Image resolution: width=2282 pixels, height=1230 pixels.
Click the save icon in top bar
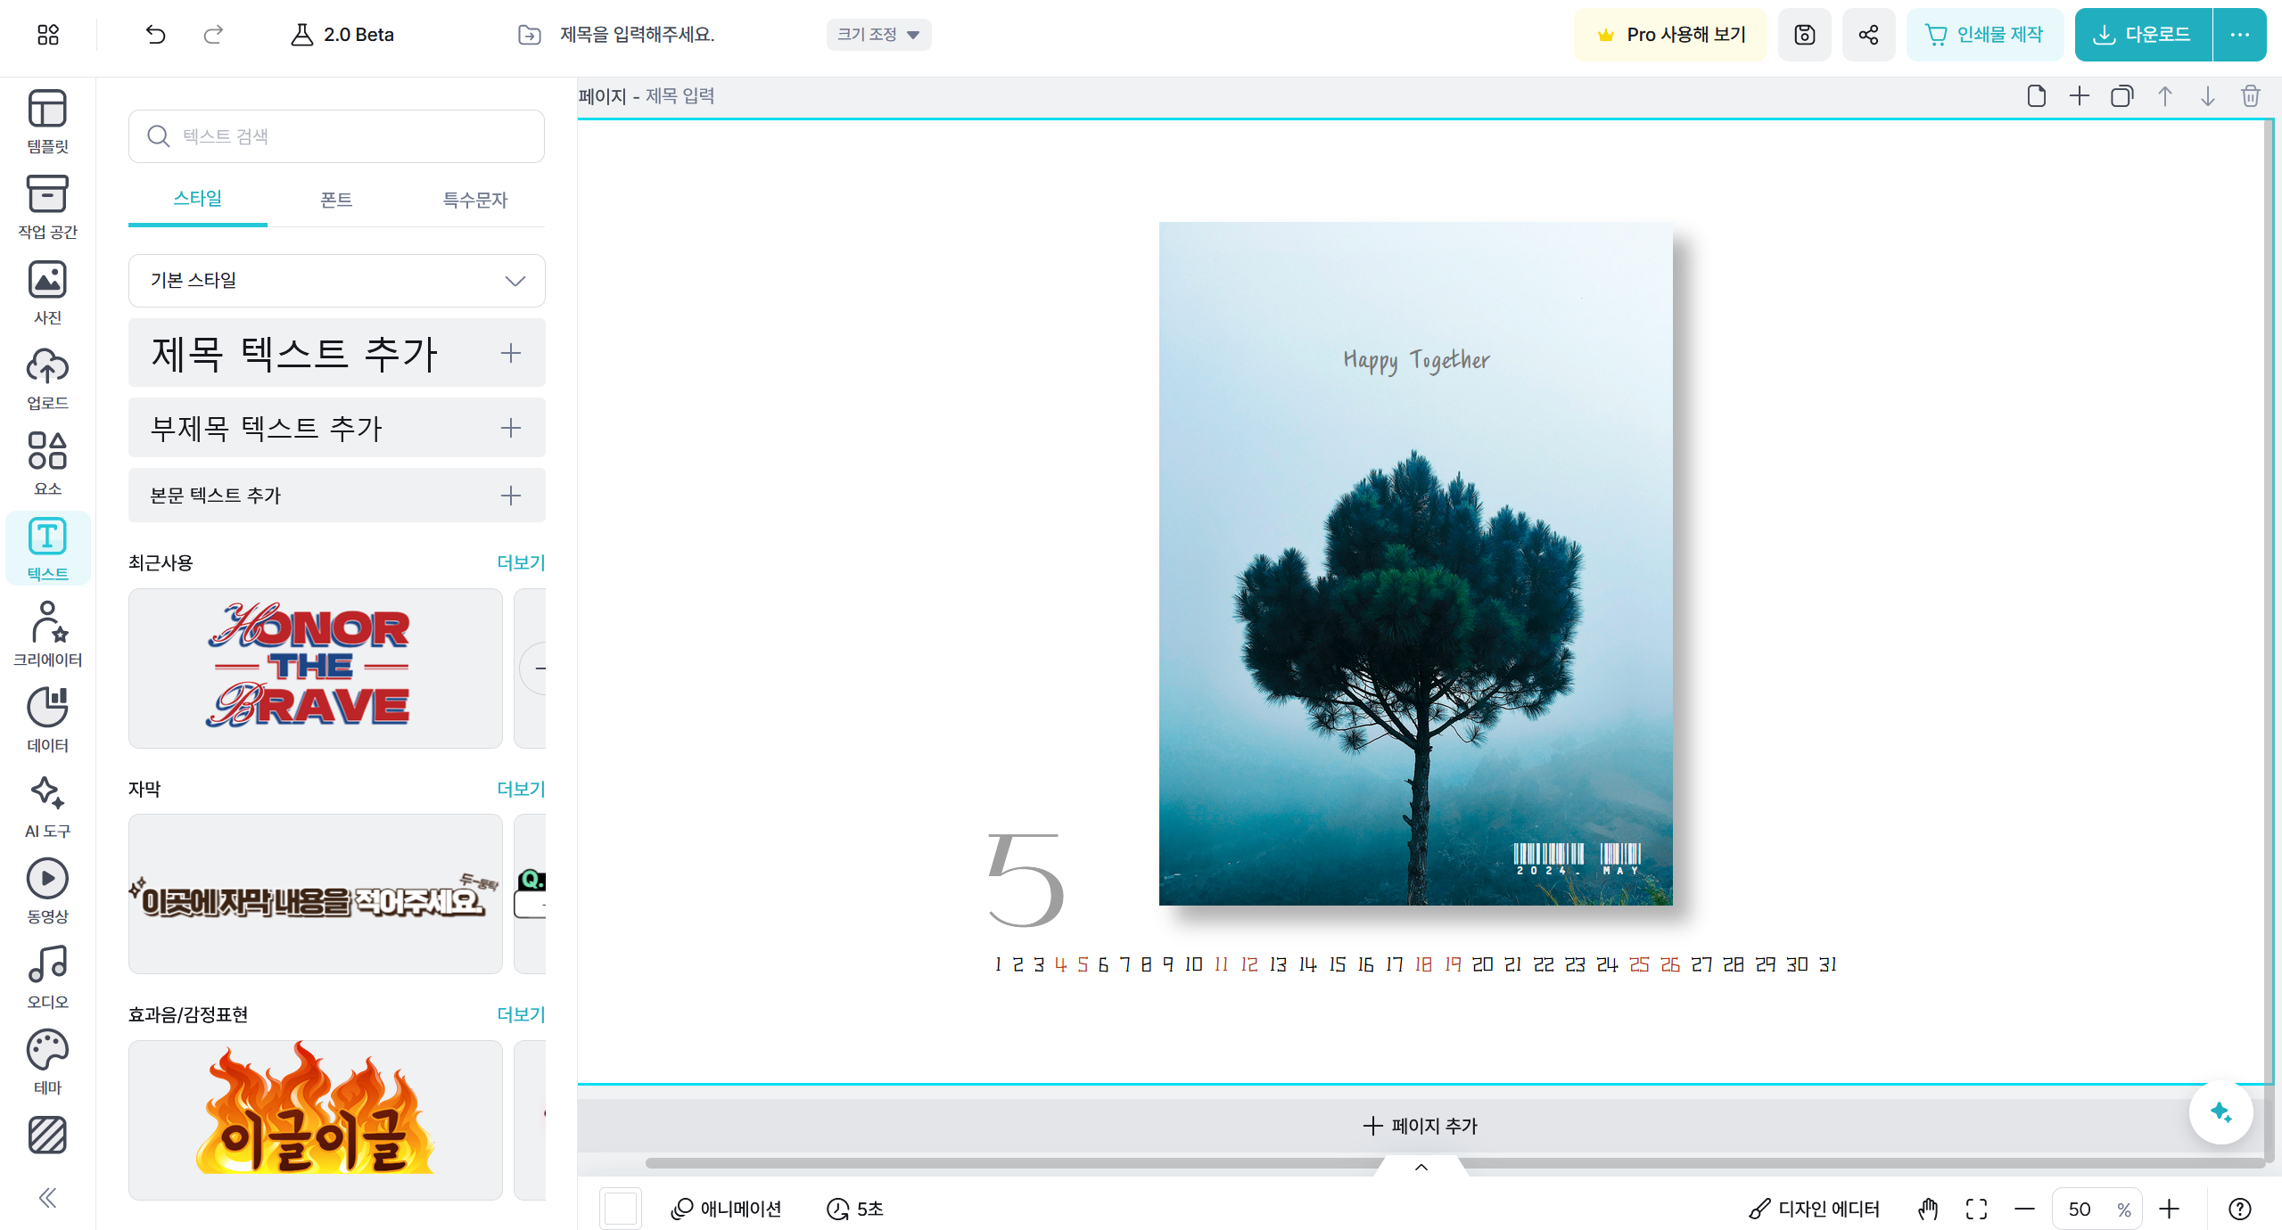pyautogui.click(x=1804, y=35)
